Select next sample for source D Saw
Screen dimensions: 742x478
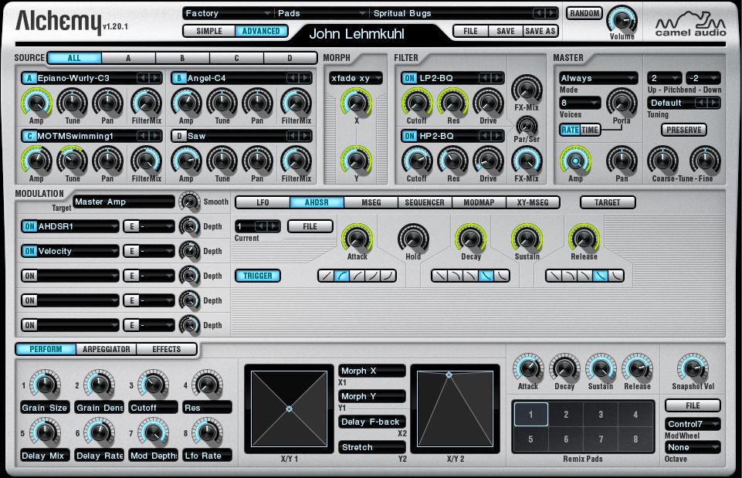(305, 136)
